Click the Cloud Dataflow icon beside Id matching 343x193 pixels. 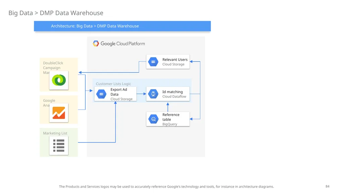[153, 94]
